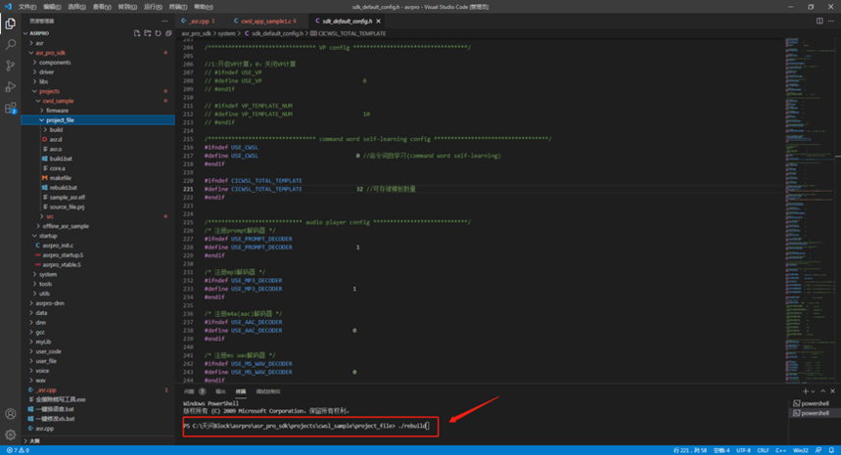Maximize the terminal panel size
This screenshot has width=841, height=455.
[822, 391]
